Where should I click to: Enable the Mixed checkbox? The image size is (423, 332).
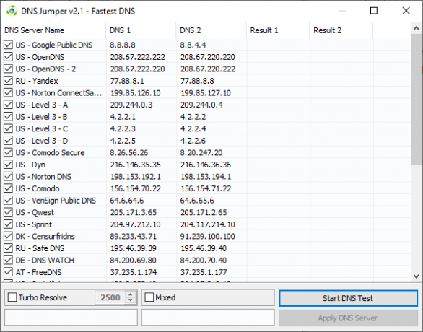[149, 297]
